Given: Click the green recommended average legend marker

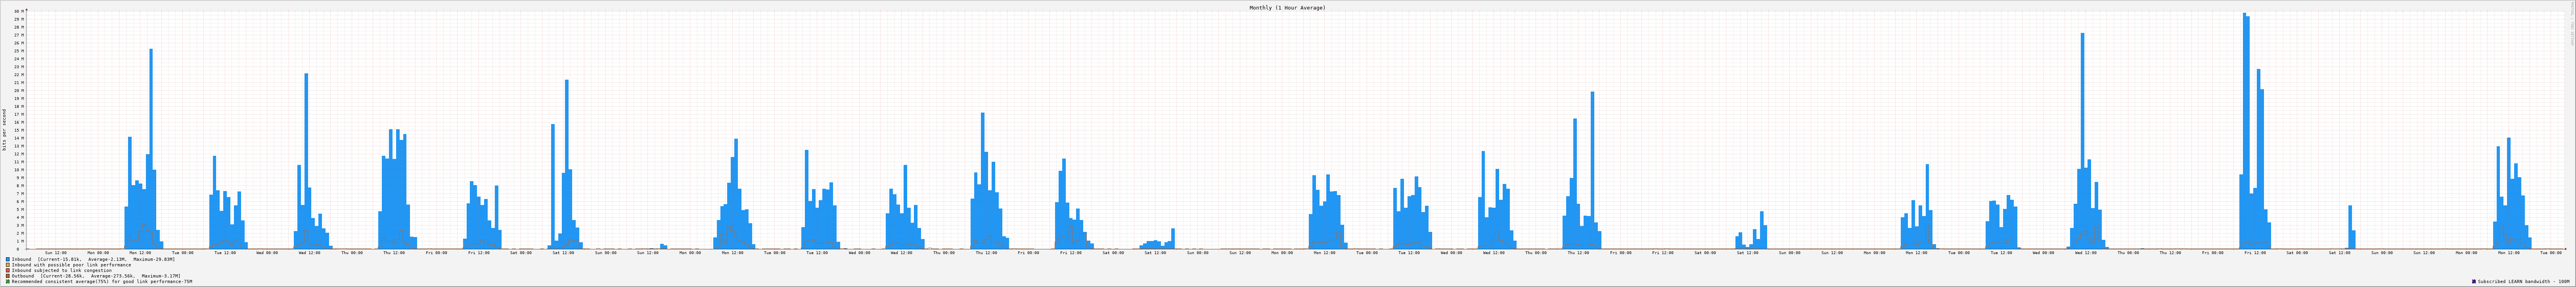Looking at the screenshot, I should tap(8, 282).
